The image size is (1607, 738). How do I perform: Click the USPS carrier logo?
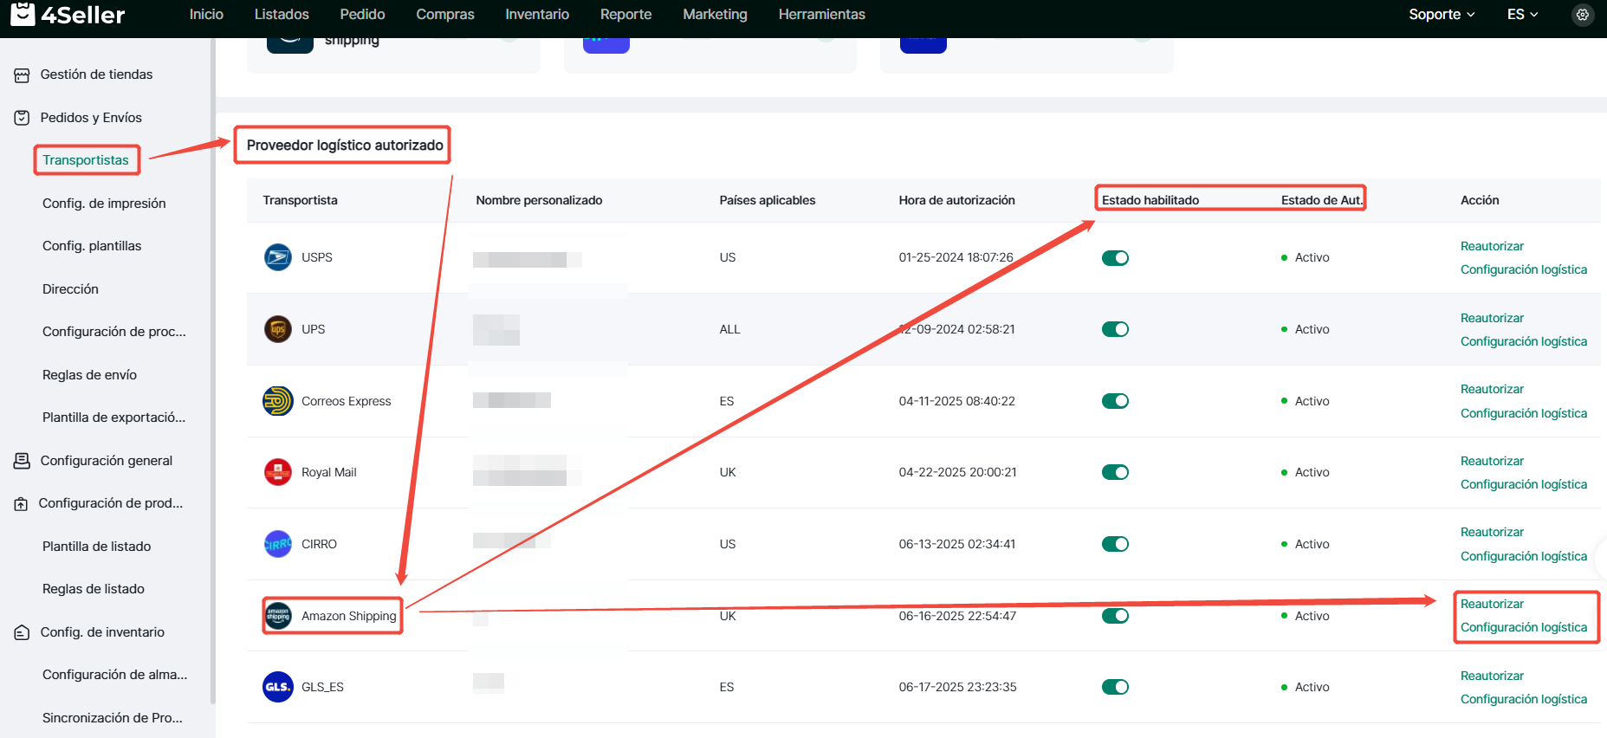point(277,257)
